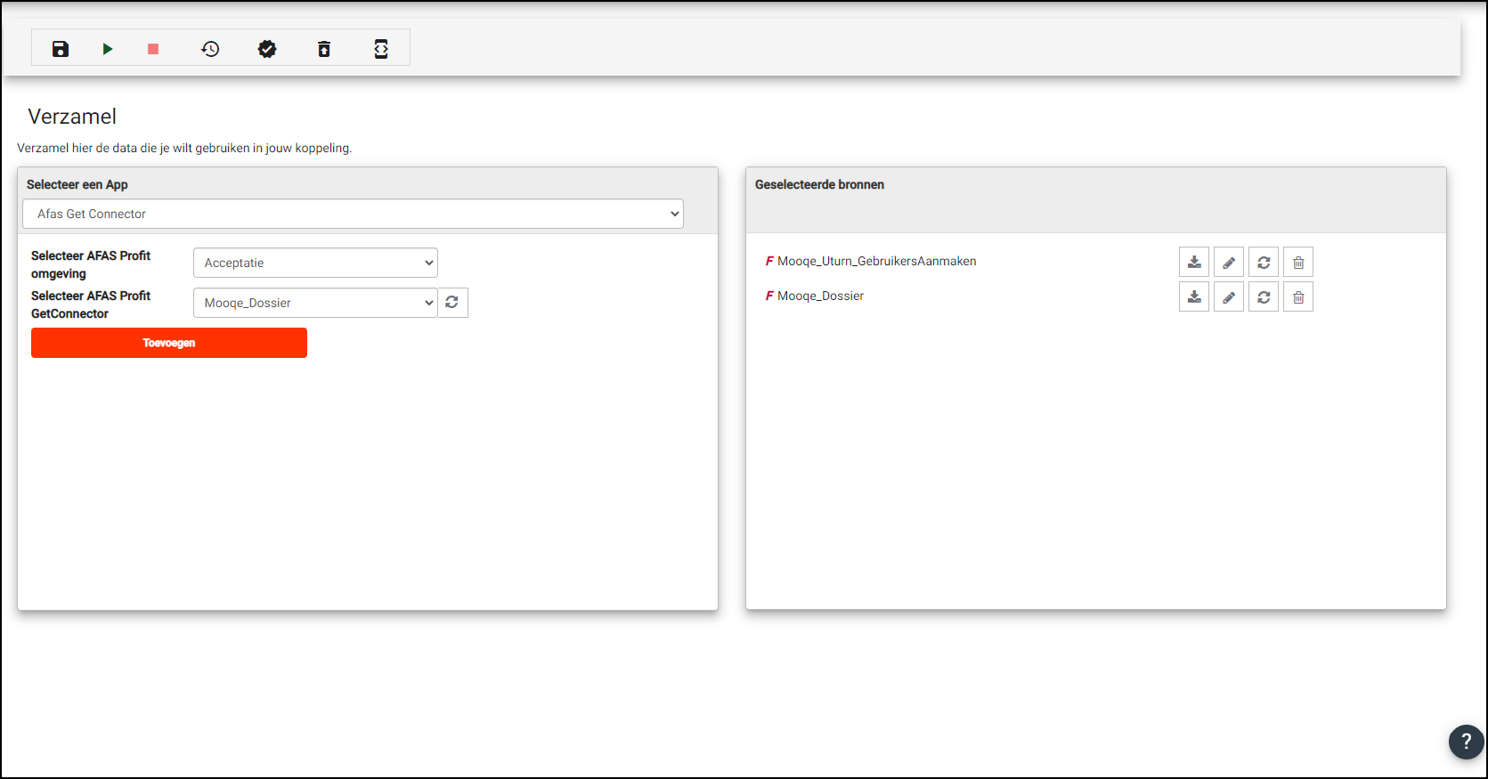Viewport: 1488px width, 779px height.
Task: Click the verified checkmark badge icon
Action: pos(267,49)
